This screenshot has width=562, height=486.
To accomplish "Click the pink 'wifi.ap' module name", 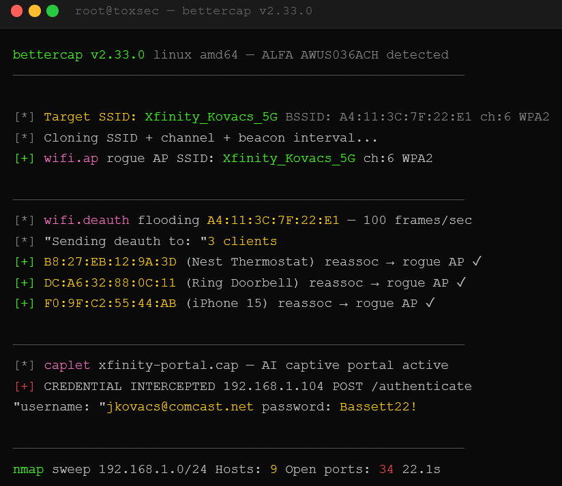I will [71, 159].
